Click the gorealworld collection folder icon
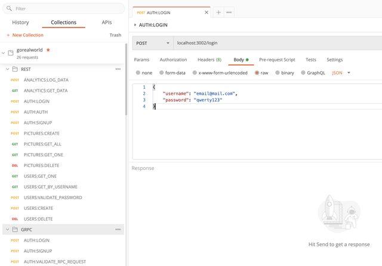382x266 pixels. coord(11,53)
